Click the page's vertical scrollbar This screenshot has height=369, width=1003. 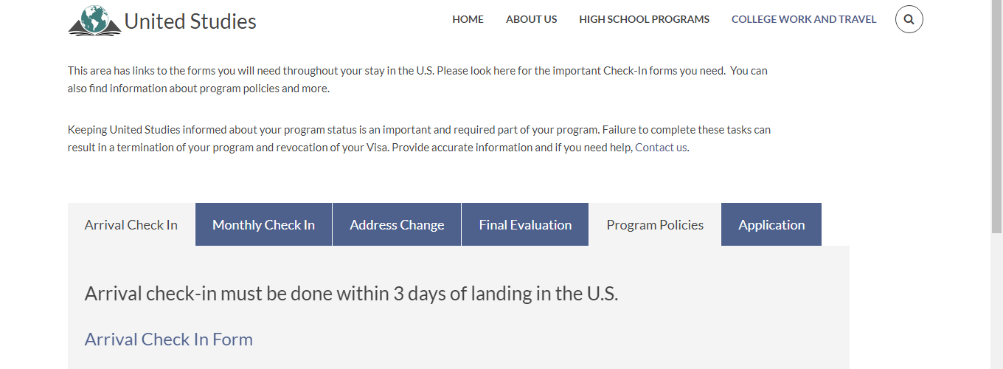(996, 184)
